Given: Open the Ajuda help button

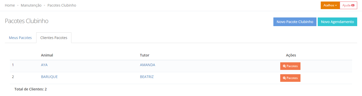Looking at the screenshot, I should 348,5.
